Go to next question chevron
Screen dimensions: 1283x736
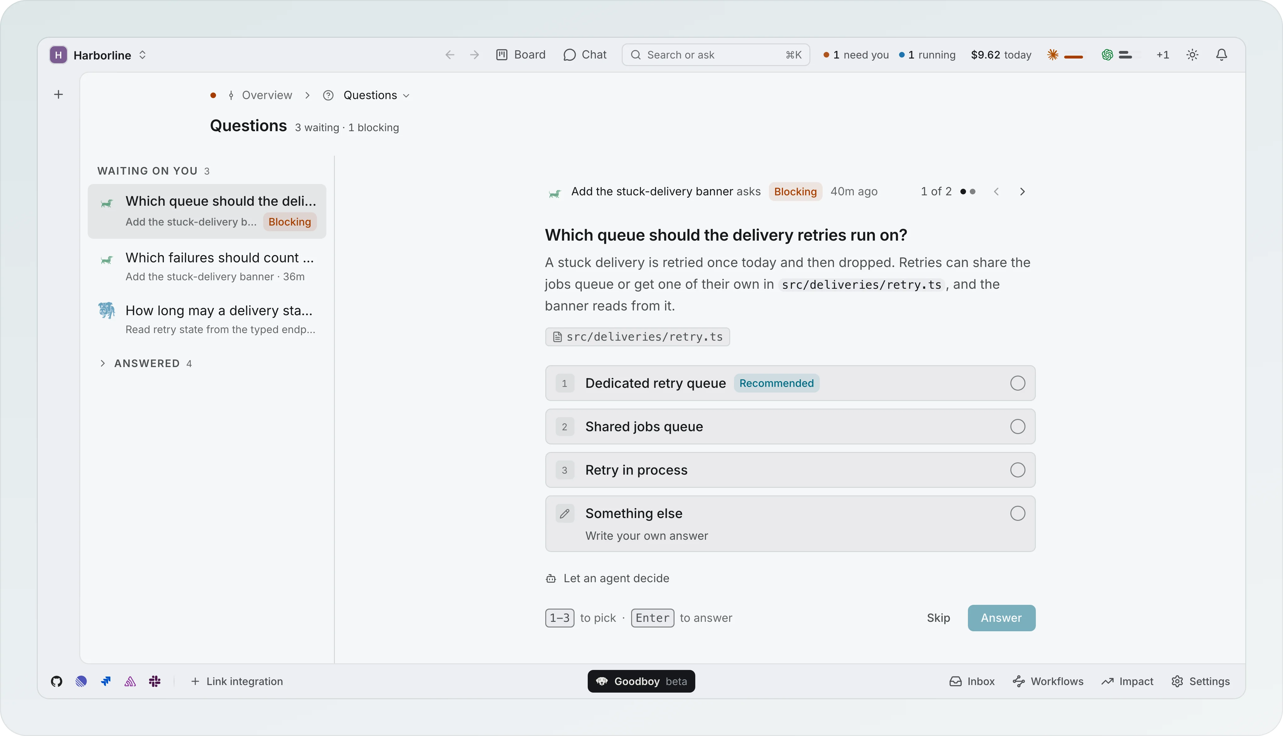click(x=1022, y=192)
